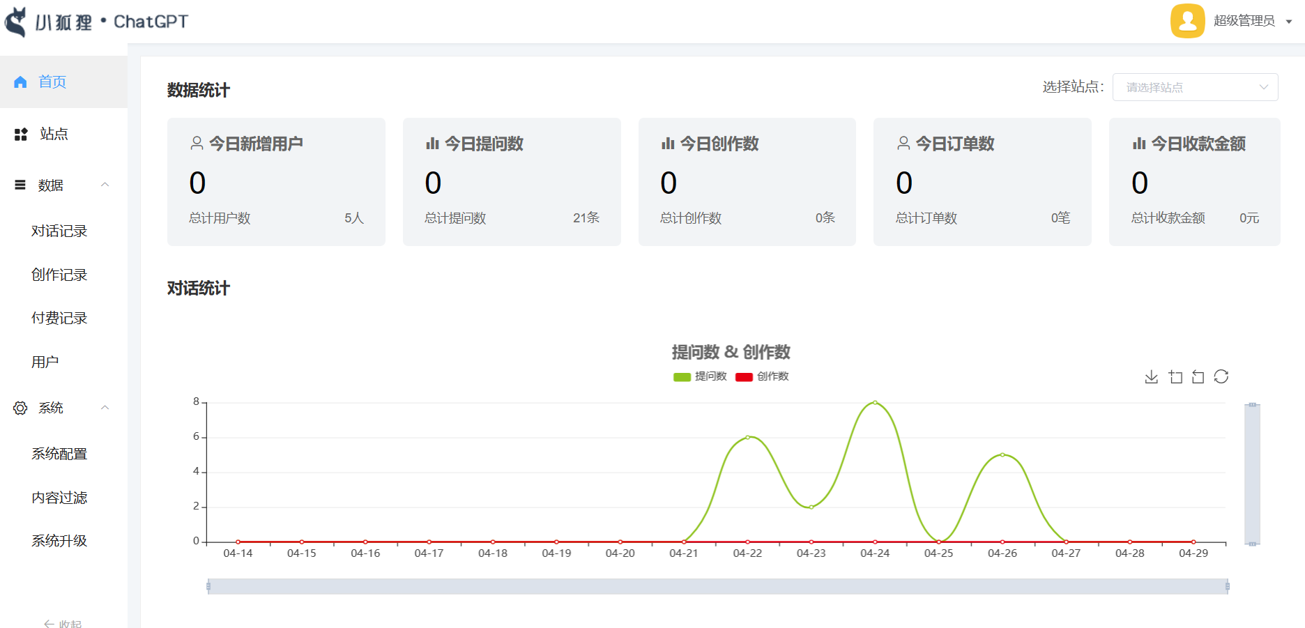
Task: Toggle the 创作数 series in the legend
Action: (762, 376)
